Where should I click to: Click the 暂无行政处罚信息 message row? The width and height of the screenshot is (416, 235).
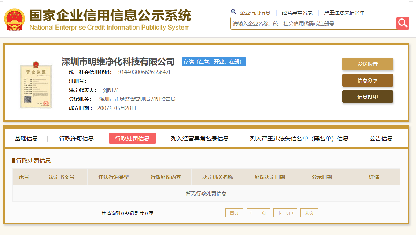pyautogui.click(x=206, y=193)
